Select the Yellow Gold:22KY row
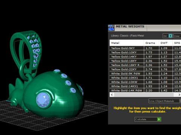This screenshot has height=135, width=181. pyautogui.click(x=145, y=69)
